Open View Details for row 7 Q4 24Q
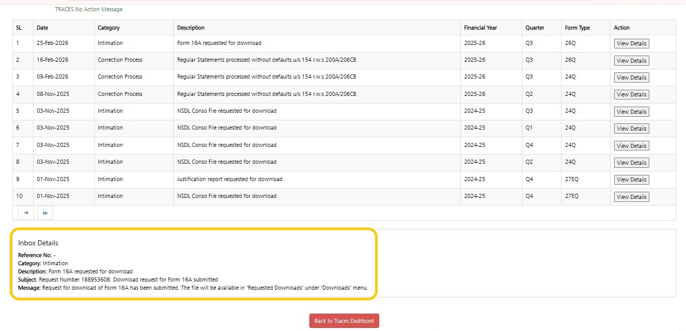 click(x=631, y=146)
